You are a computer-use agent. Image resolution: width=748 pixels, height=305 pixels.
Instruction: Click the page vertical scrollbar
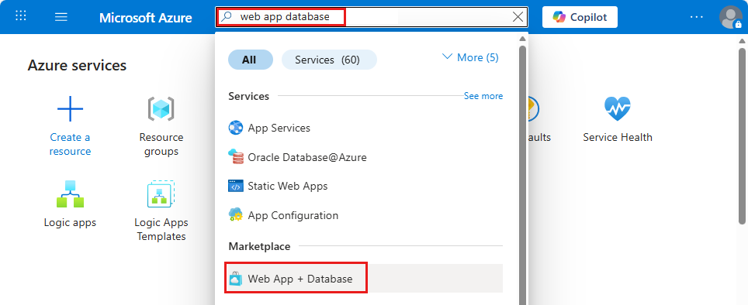(743, 135)
